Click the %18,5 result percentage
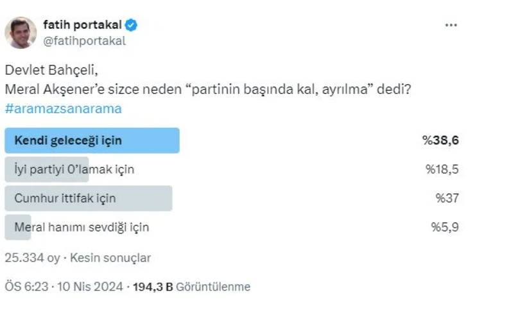The image size is (527, 317). click(x=442, y=169)
